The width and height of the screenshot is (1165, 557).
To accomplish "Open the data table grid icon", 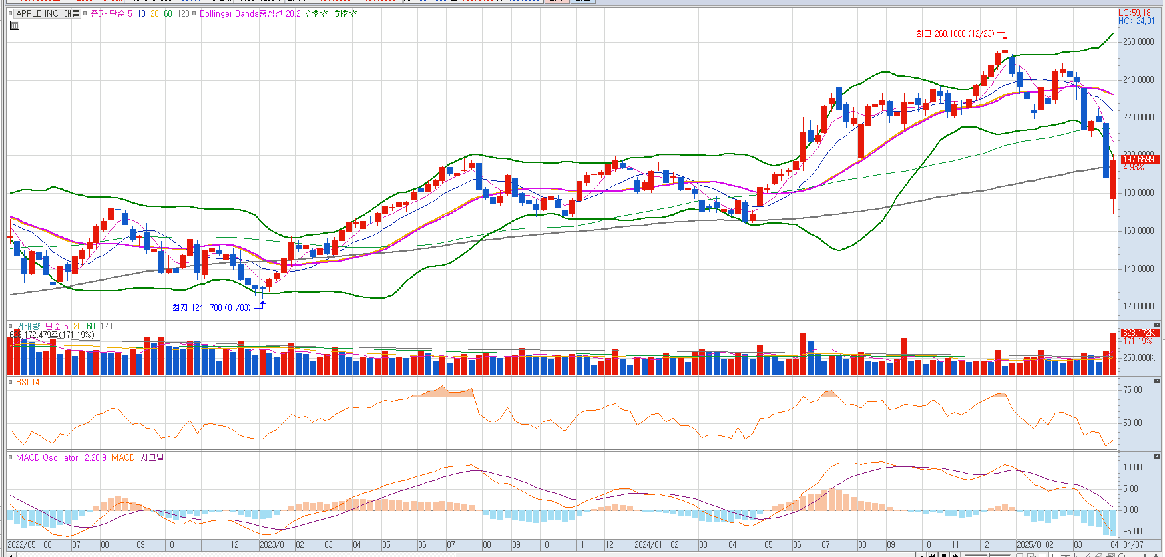I will tap(15, 25).
